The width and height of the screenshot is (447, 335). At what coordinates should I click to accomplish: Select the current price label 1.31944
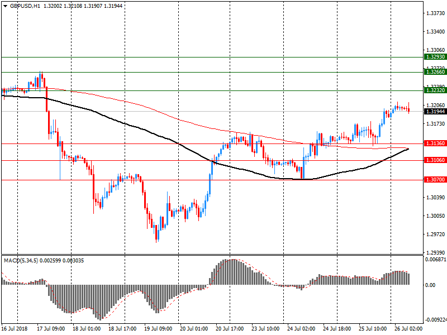point(435,111)
